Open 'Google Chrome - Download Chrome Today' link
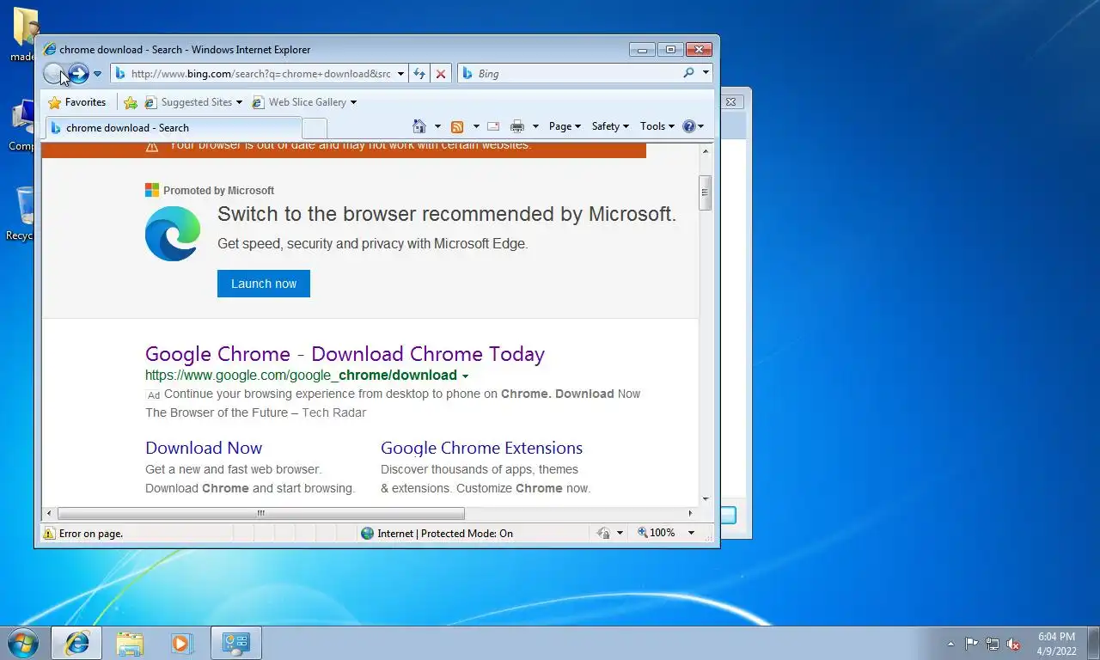 (345, 354)
